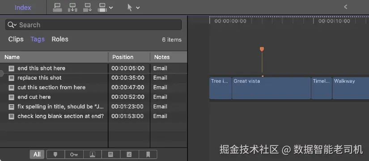Screen dimensions: 369x161
Task: Go back in timeline history arrow
Action: pyautogui.click(x=345, y=7)
